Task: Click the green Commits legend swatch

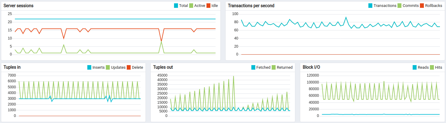Action: pos(400,6)
